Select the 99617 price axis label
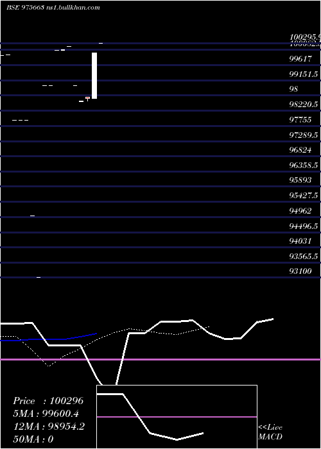This screenshot has width=321, height=449. [300, 59]
